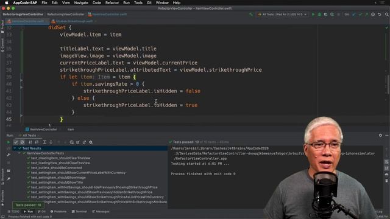
Task: Click the Rollback undo arrow icon
Action: (379, 15)
